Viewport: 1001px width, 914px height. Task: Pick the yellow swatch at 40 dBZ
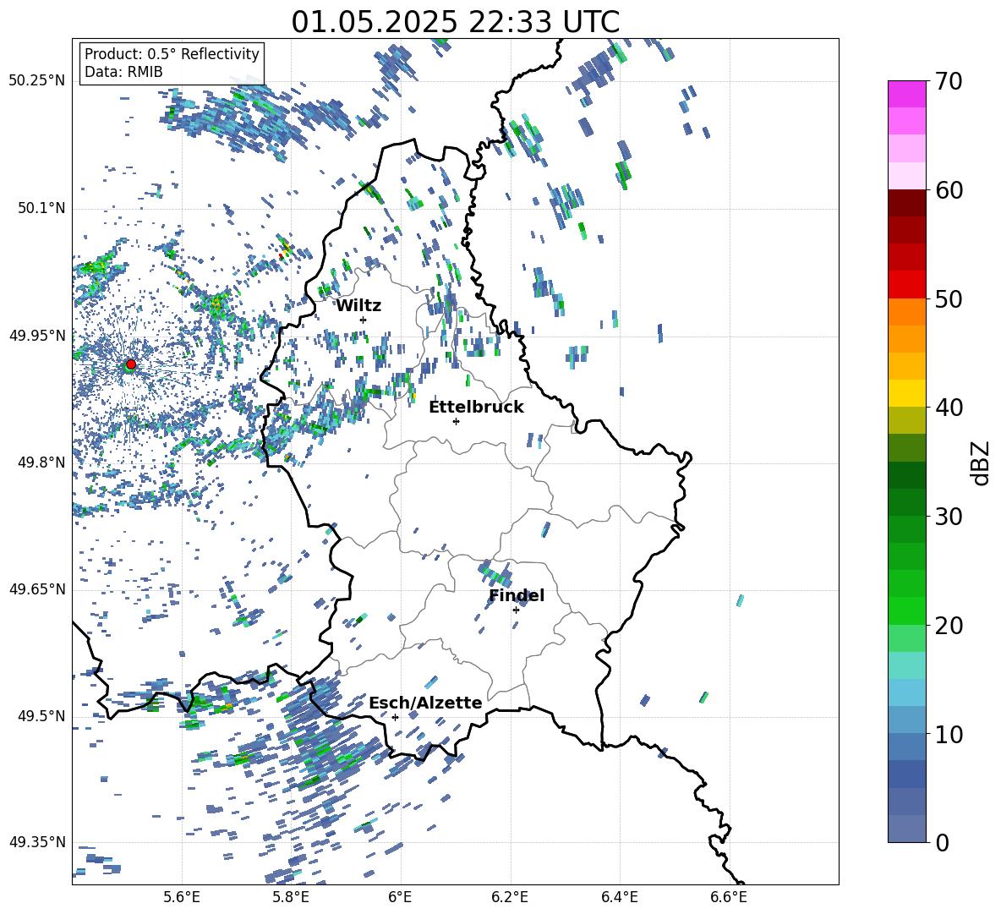(906, 393)
